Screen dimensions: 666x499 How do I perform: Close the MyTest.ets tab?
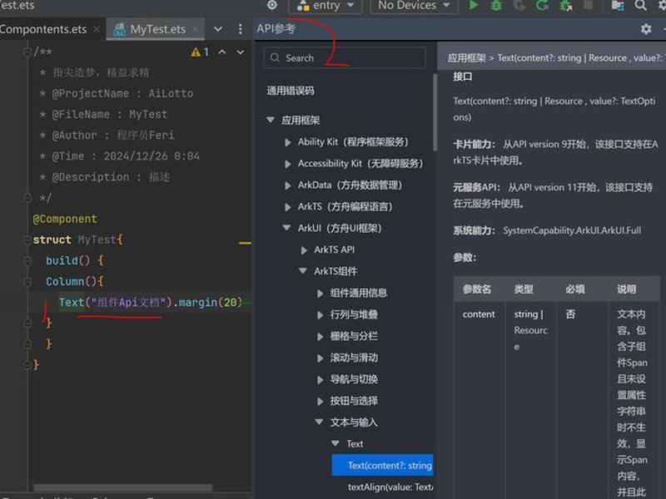196,29
